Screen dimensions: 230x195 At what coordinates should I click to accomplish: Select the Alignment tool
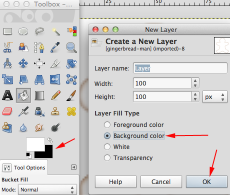[39, 63]
